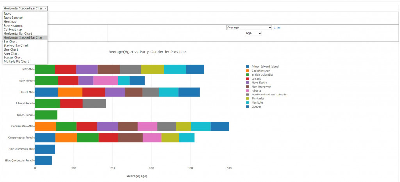The image size is (400, 182).
Task: Click the Saskatchewan legend label
Action: tap(261, 71)
